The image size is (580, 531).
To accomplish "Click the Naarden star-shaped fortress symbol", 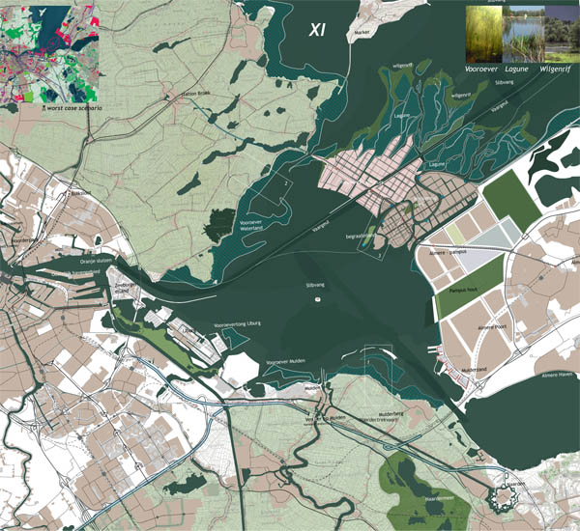I will (x=501, y=499).
